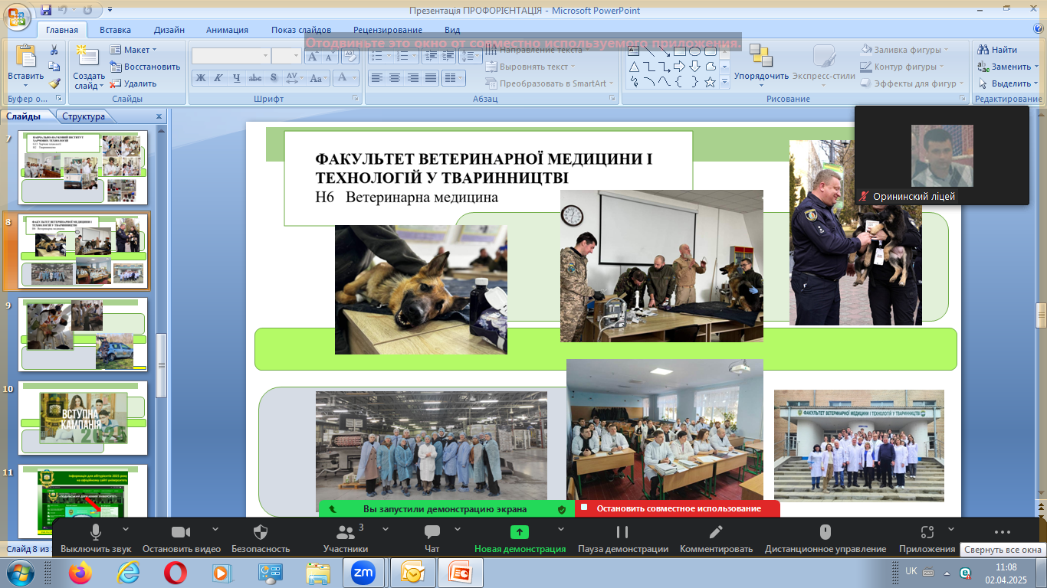1047x588 pixels.
Task: Click the Zoom Security (Безопасность) shield icon
Action: coord(261,532)
